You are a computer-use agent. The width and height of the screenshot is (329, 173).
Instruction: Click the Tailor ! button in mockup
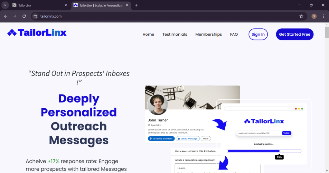(286, 133)
